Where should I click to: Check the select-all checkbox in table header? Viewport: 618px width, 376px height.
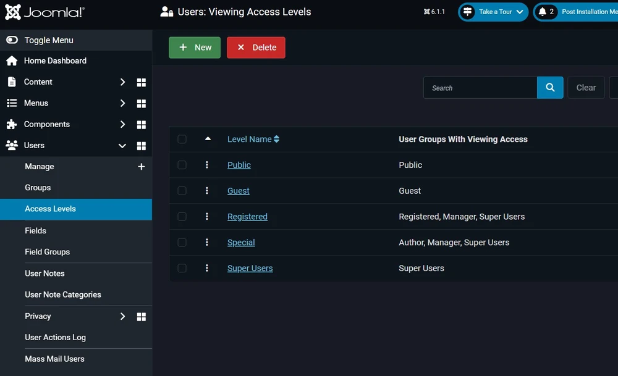pyautogui.click(x=182, y=139)
